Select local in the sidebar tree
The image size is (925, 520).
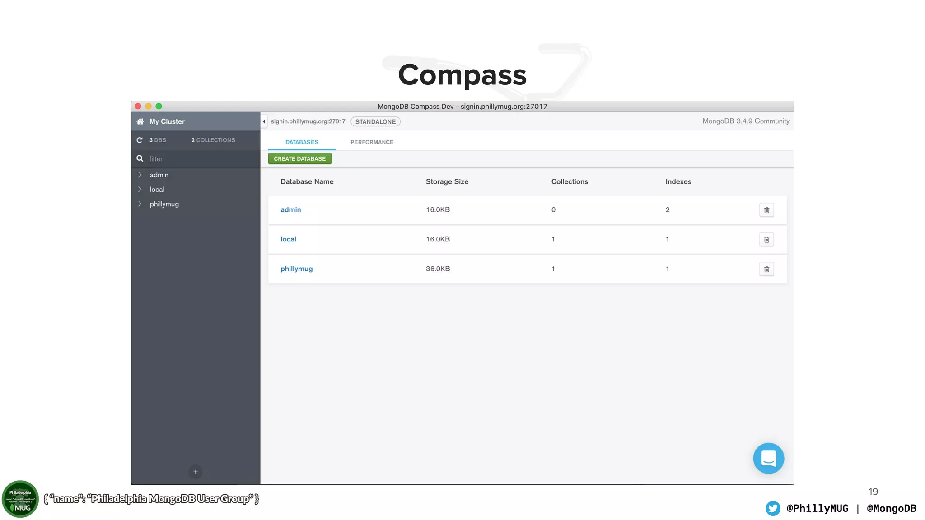157,189
